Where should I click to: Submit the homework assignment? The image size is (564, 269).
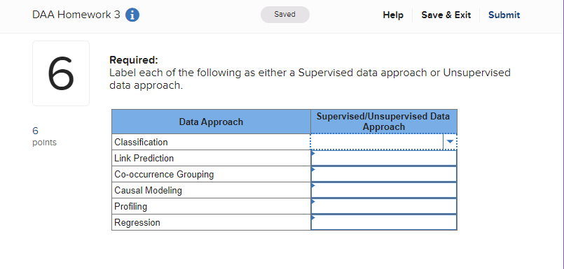(x=504, y=15)
